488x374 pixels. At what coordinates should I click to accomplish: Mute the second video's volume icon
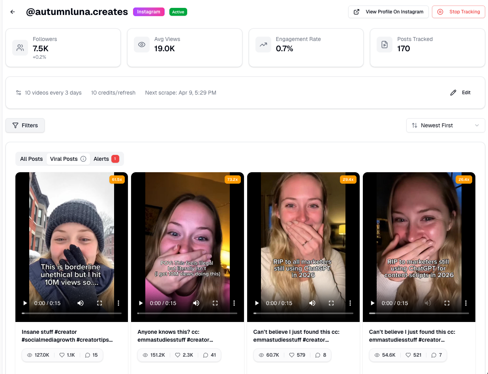coord(196,303)
